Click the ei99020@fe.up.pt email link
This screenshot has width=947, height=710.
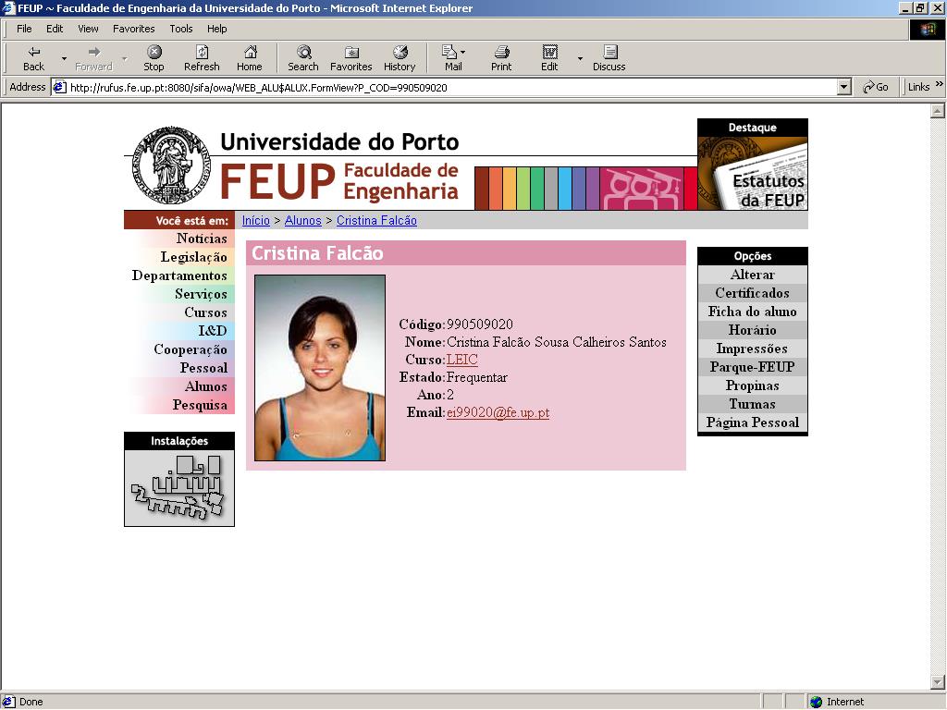click(498, 412)
